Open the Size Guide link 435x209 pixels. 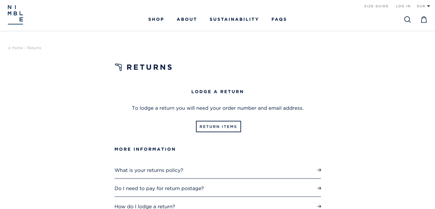pyautogui.click(x=376, y=6)
